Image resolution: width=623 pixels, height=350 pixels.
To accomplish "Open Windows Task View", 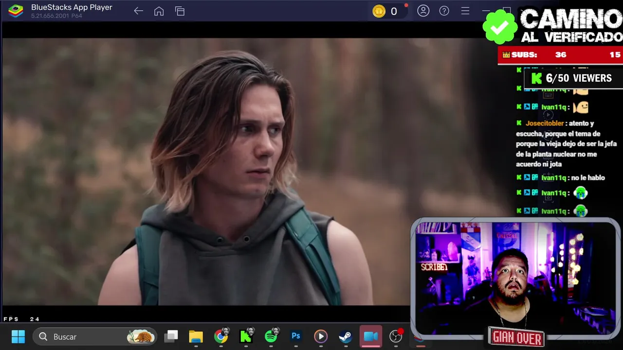I will coord(171,336).
